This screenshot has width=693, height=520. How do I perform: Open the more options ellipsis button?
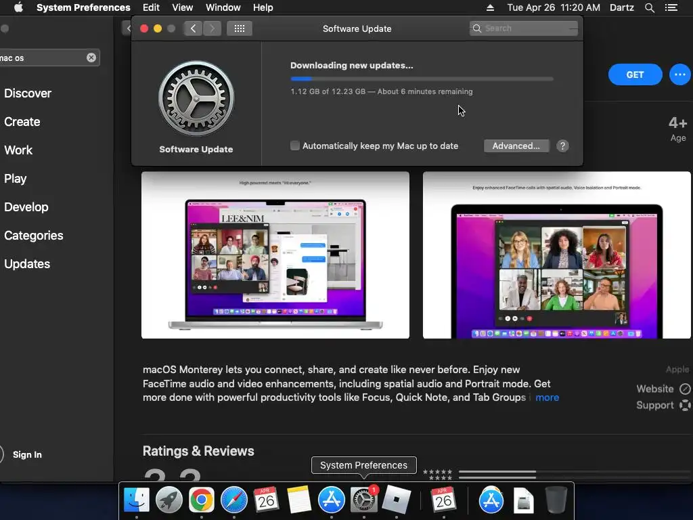pyautogui.click(x=679, y=74)
